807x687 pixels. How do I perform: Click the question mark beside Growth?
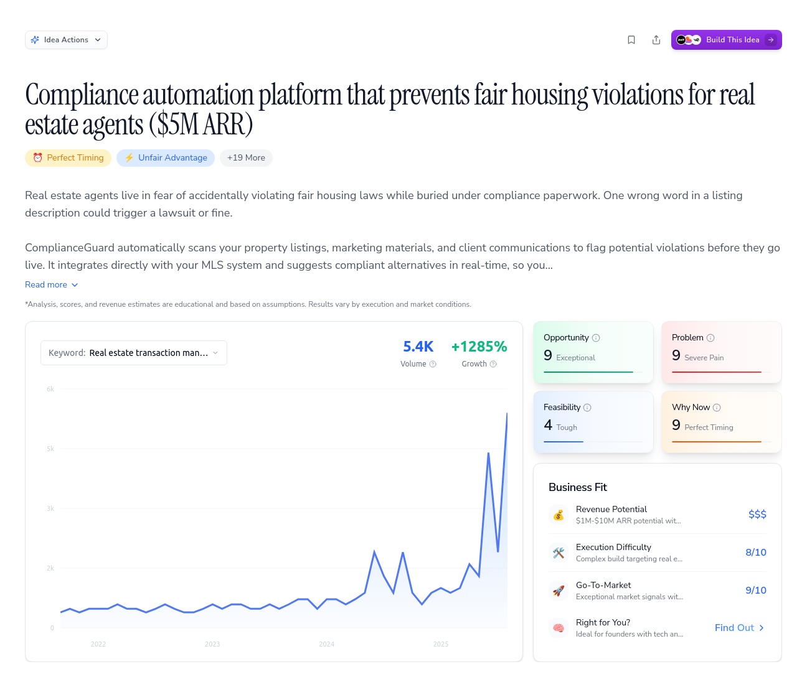point(494,364)
